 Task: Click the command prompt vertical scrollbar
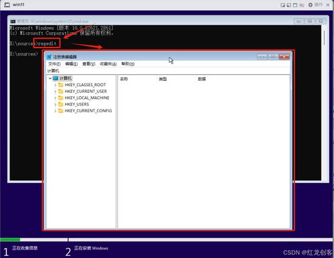click(324, 102)
